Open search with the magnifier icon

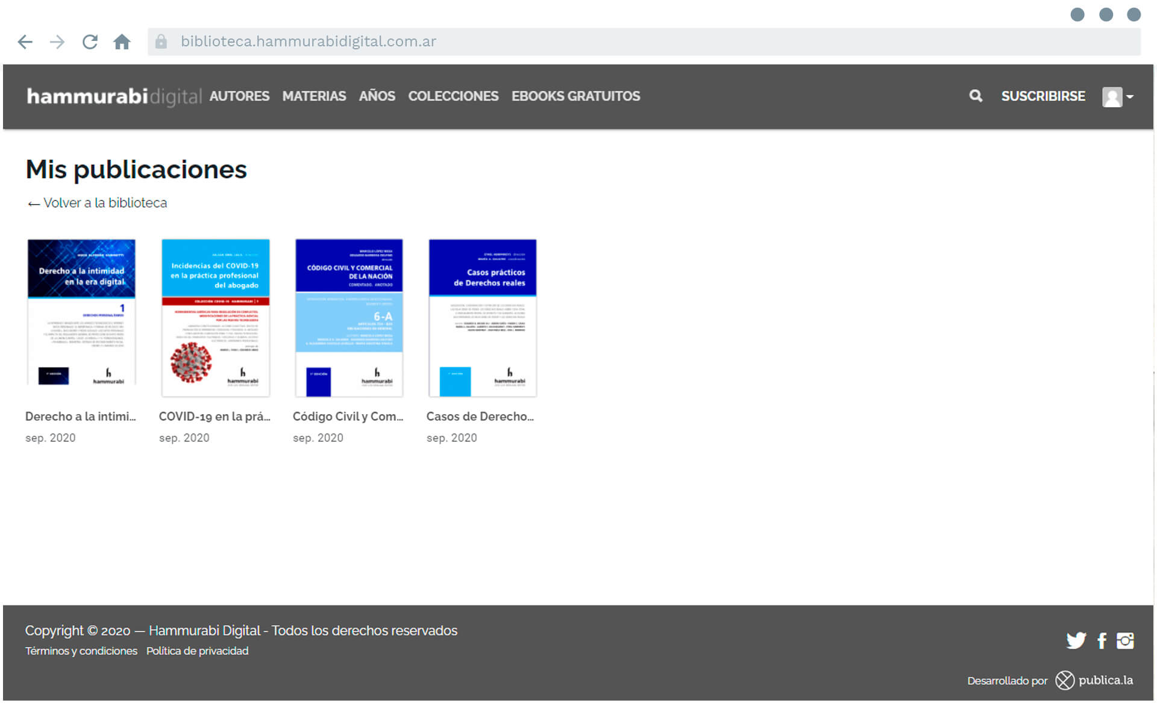click(976, 96)
